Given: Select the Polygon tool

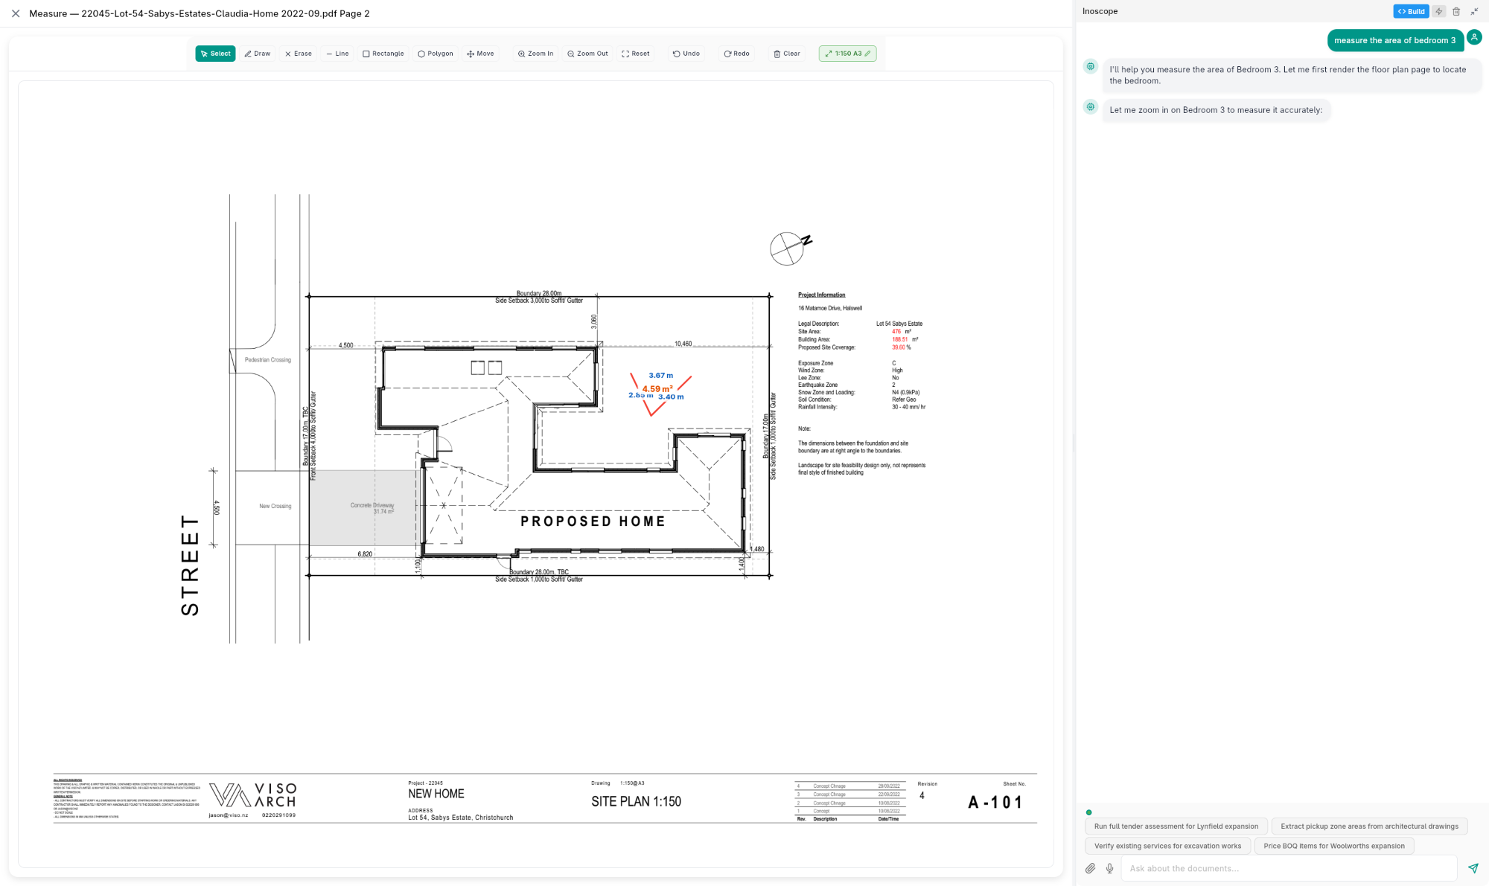Looking at the screenshot, I should coord(435,54).
